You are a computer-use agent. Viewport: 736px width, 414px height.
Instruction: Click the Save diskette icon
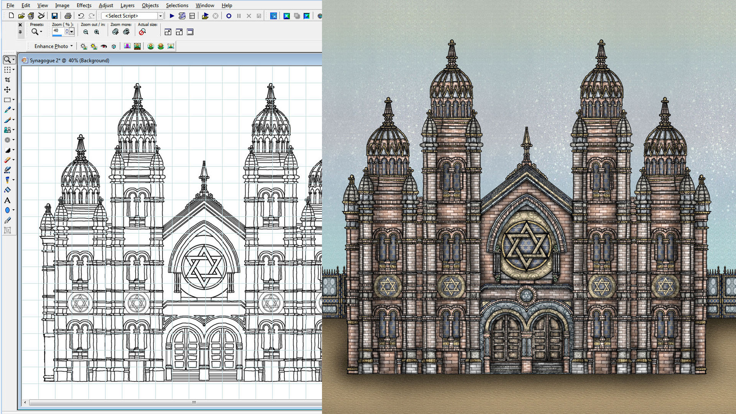pos(54,16)
